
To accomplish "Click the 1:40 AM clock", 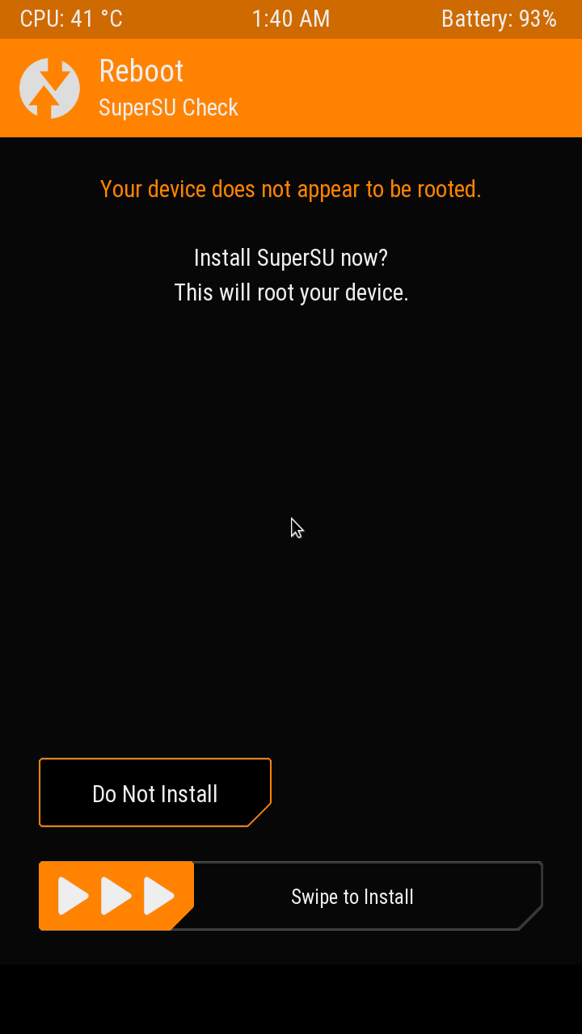I will tap(291, 19).
